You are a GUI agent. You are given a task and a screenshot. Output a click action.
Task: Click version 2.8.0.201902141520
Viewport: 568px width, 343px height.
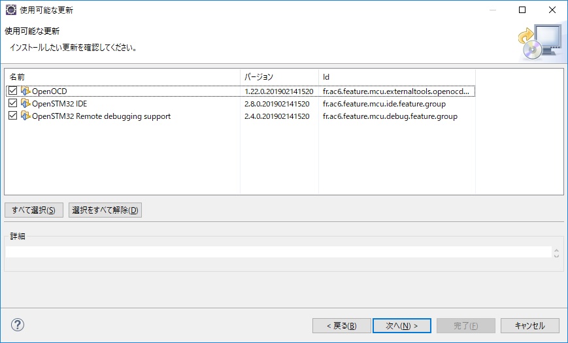[x=276, y=104]
